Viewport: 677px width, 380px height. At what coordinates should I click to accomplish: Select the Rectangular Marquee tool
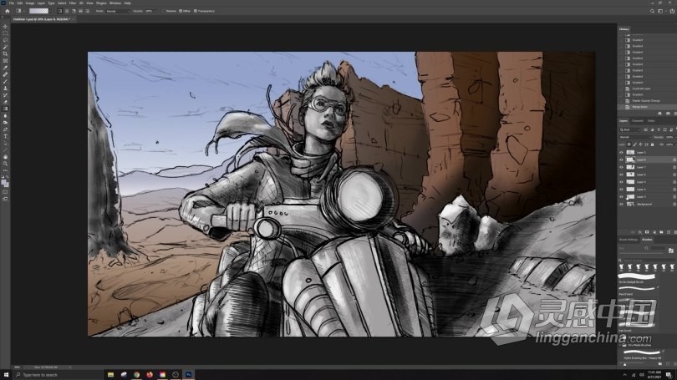coord(5,33)
